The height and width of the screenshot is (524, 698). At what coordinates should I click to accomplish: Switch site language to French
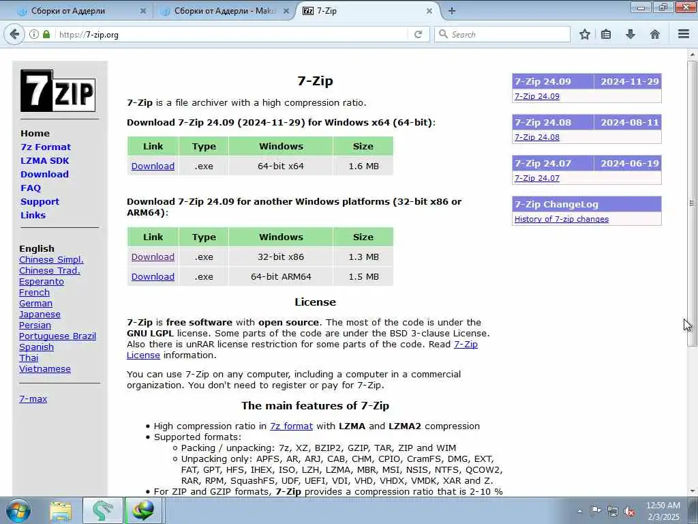34,292
